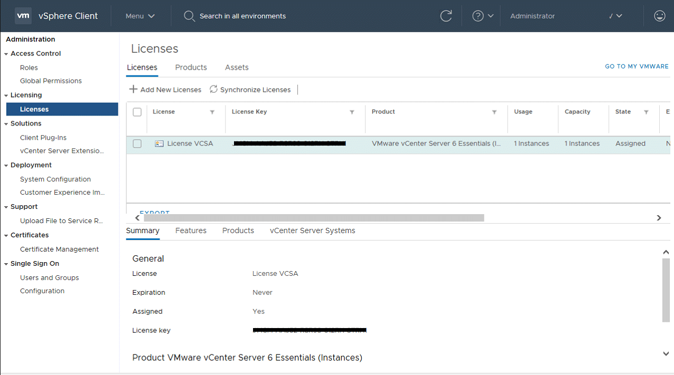Click the refresh icon in header
This screenshot has height=375, width=674.
point(446,16)
